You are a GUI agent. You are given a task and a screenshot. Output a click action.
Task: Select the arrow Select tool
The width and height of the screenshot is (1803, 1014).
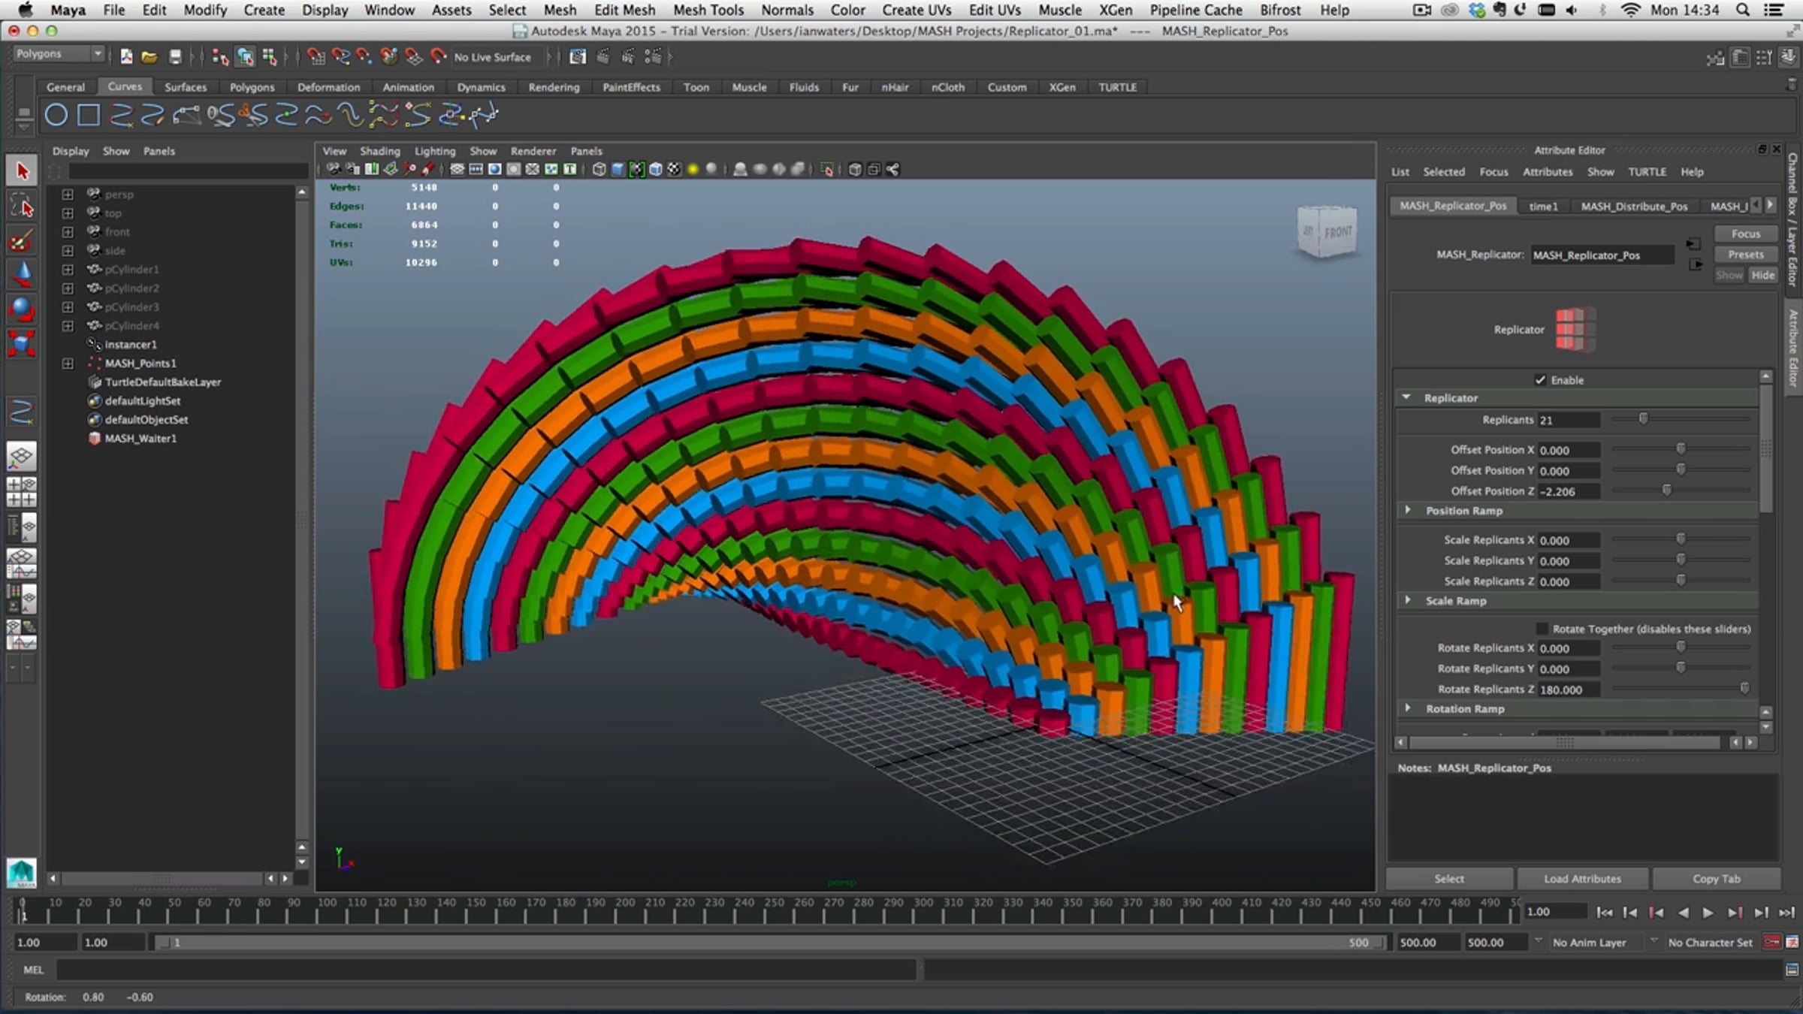pos(22,171)
